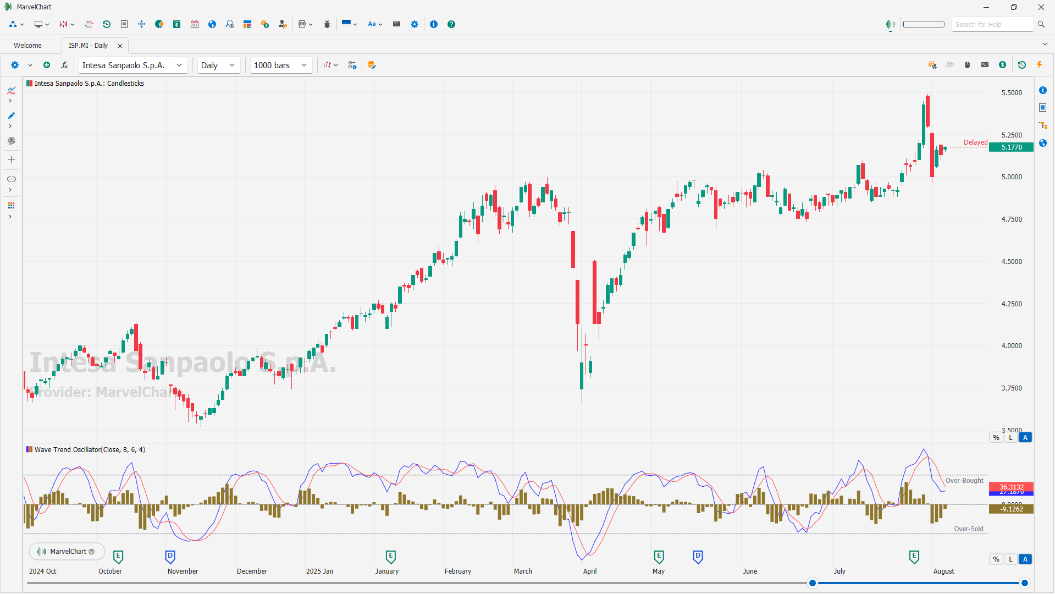Select the crosshair plus tool in left sidebar

[x=11, y=160]
